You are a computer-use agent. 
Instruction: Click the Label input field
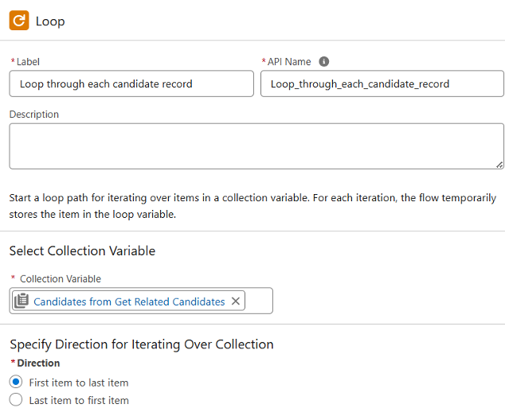click(131, 84)
